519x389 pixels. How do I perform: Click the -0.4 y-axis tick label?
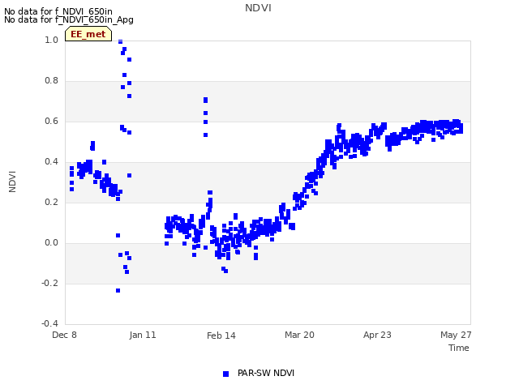click(x=49, y=323)
